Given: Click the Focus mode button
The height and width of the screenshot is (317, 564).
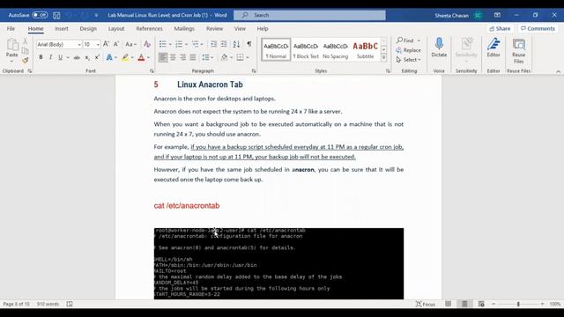Looking at the screenshot, I should tap(426, 304).
